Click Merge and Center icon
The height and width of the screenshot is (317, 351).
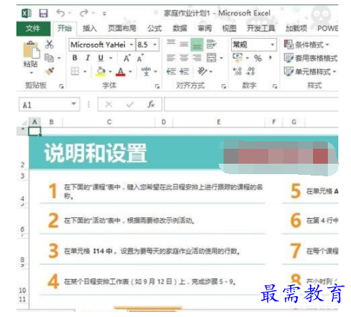pyautogui.click(x=212, y=58)
